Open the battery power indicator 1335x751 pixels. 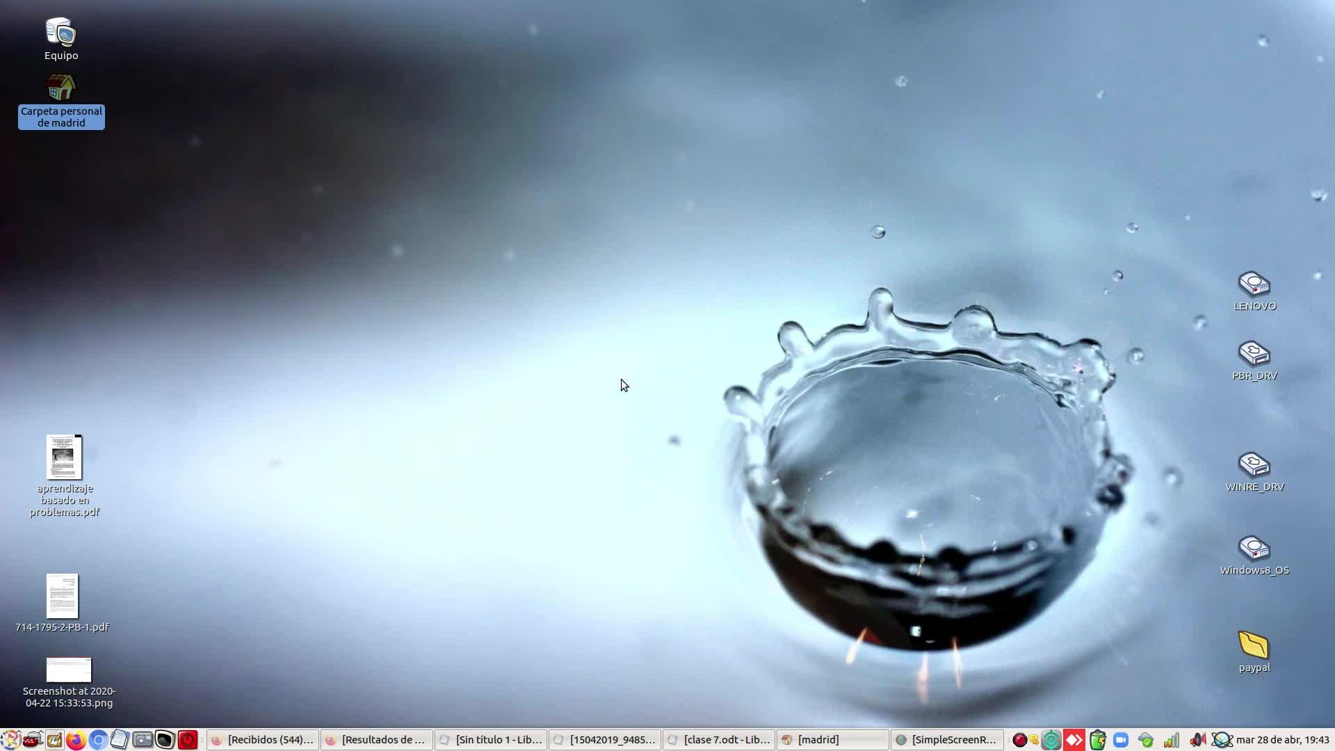tap(1098, 740)
